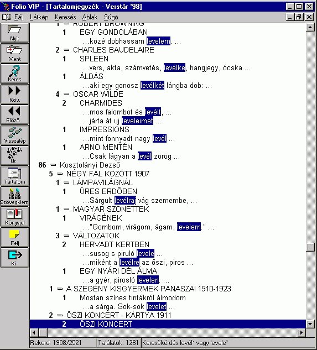Select the highlighted hit levélraj

[125, 201]
